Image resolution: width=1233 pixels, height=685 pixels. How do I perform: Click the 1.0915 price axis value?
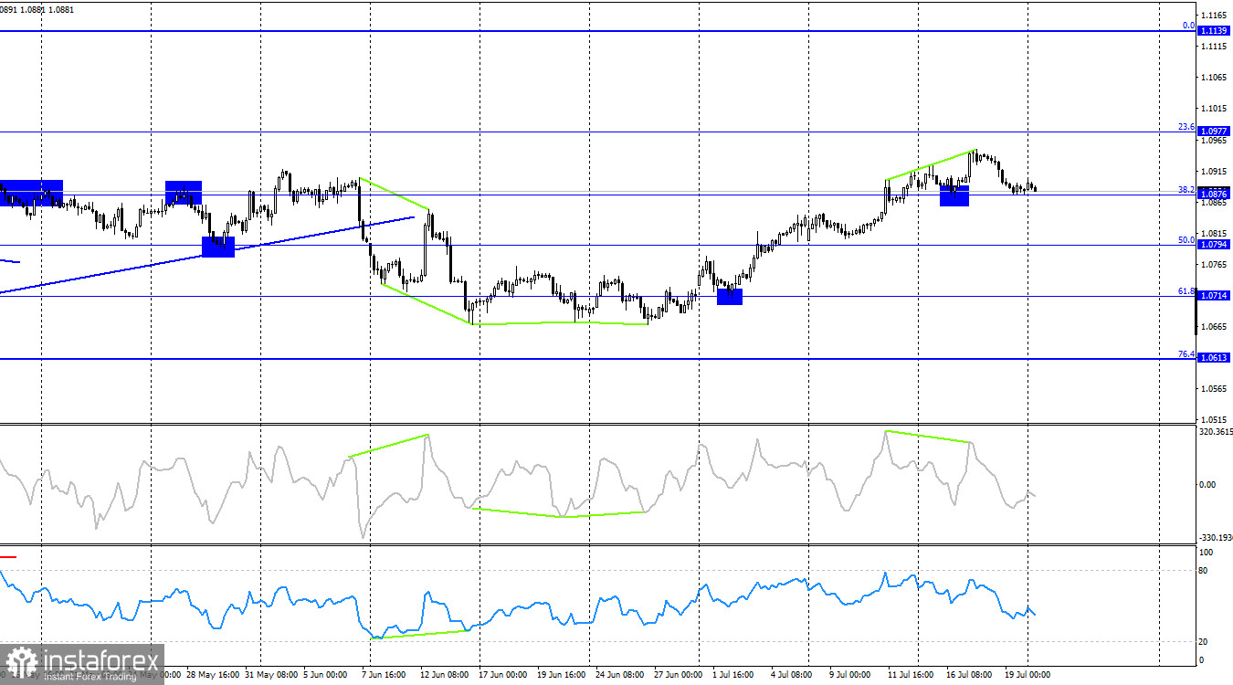[x=1216, y=172]
